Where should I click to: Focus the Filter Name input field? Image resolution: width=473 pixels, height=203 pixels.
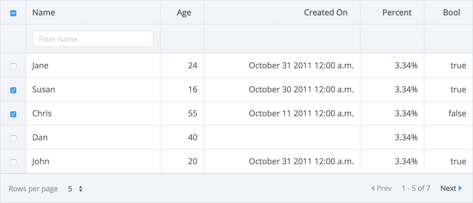point(93,39)
